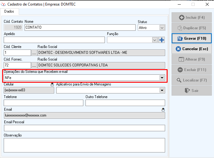Open Aplicativos para Envio de Mensagens dropdown
The height and width of the screenshot is (158, 214).
(162, 90)
